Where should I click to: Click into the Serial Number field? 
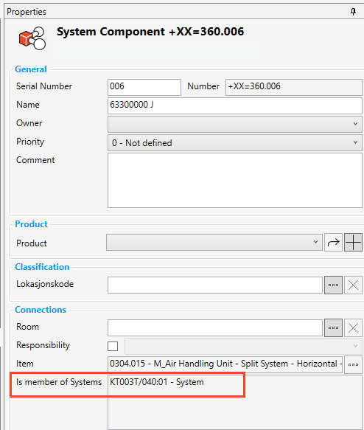(144, 87)
